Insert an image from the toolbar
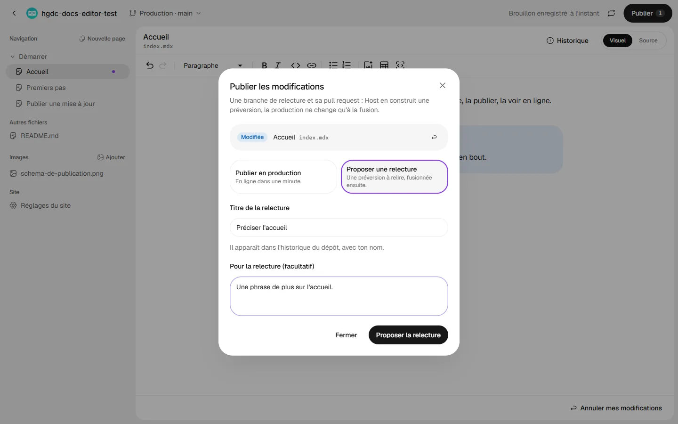The height and width of the screenshot is (424, 678). pyautogui.click(x=368, y=65)
